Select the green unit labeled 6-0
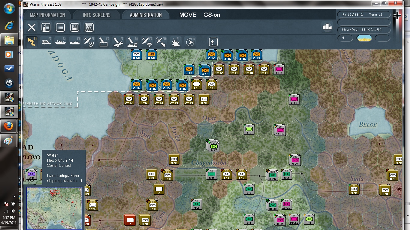Viewport: 410px width, 230px height. pos(211,174)
